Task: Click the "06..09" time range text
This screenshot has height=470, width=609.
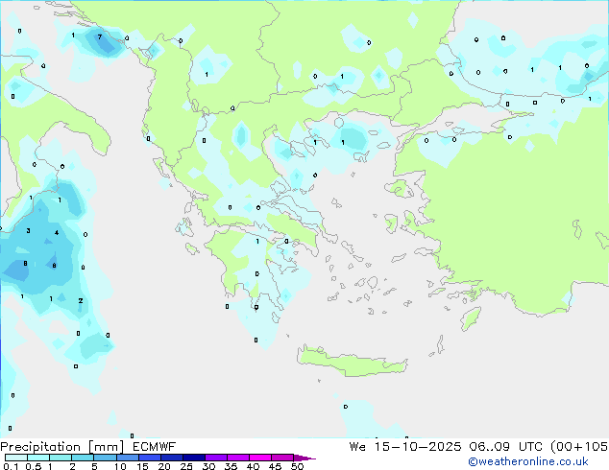Action: click(x=489, y=447)
